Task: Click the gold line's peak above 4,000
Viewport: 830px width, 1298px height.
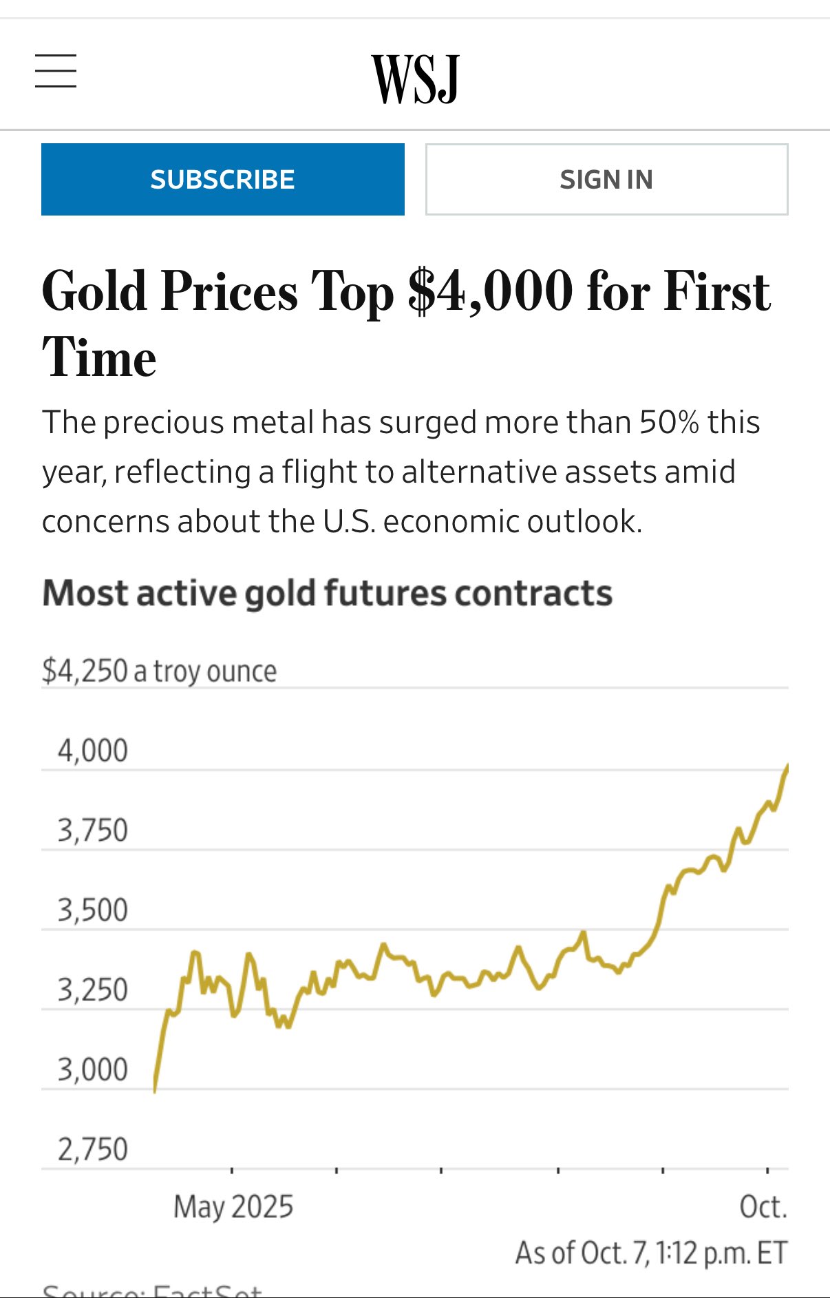Action: [786, 768]
